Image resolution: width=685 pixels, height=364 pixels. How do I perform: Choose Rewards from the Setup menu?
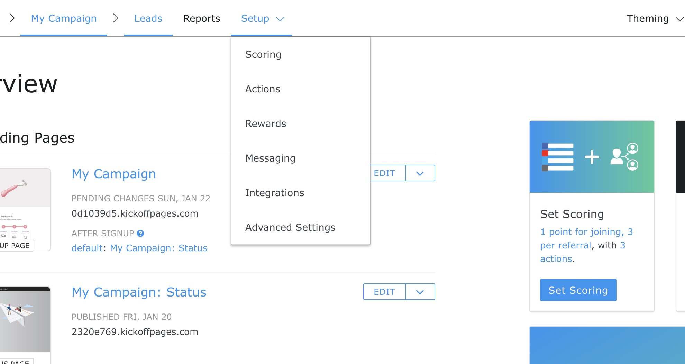(x=265, y=124)
